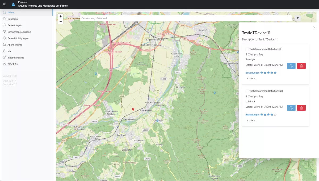This screenshot has height=181, width=319.
Task: Edit TestMeasurementDefinition:228 with blue button
Action: [x=291, y=108]
